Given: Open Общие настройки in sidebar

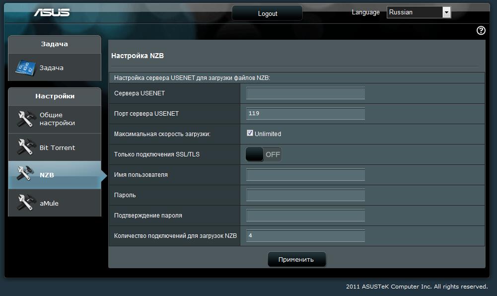Looking at the screenshot, I should [x=55, y=119].
